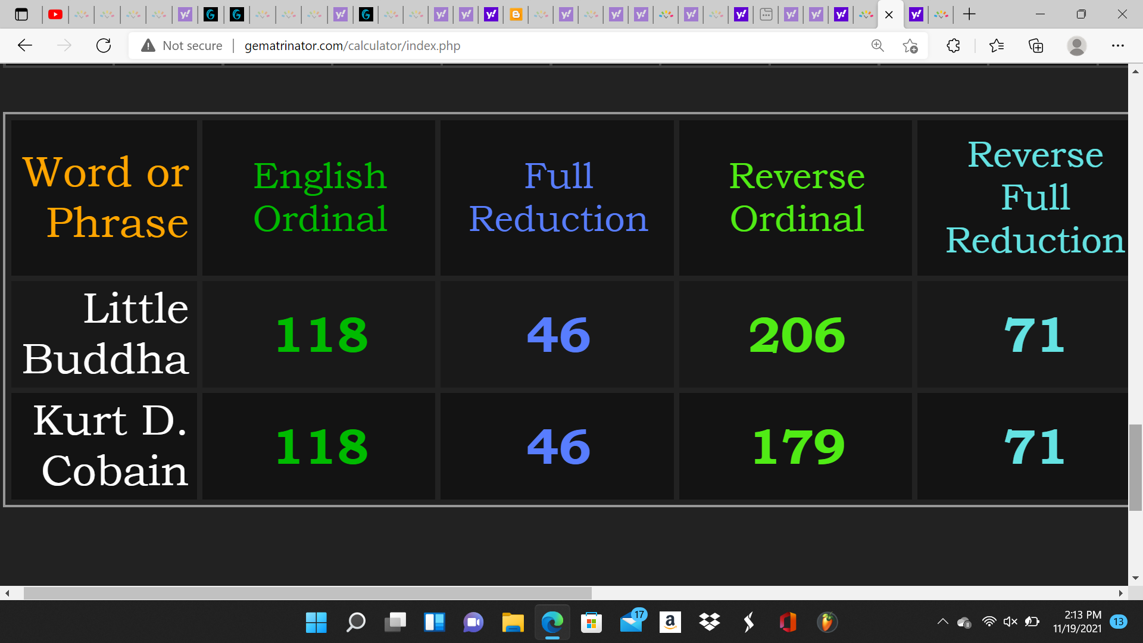Open Wi-Fi network settings in tray

tap(989, 622)
